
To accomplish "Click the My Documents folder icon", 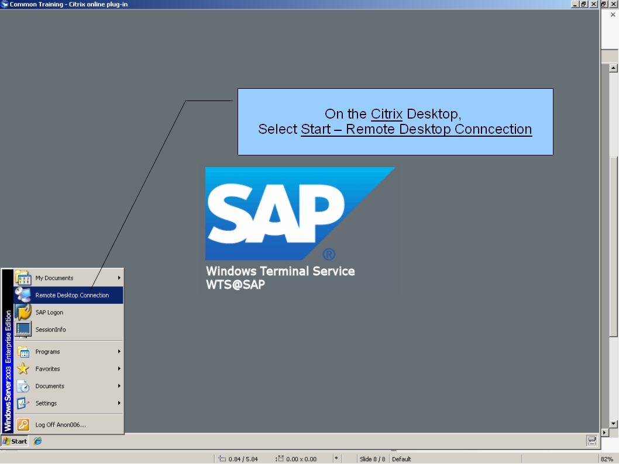I will pyautogui.click(x=23, y=278).
